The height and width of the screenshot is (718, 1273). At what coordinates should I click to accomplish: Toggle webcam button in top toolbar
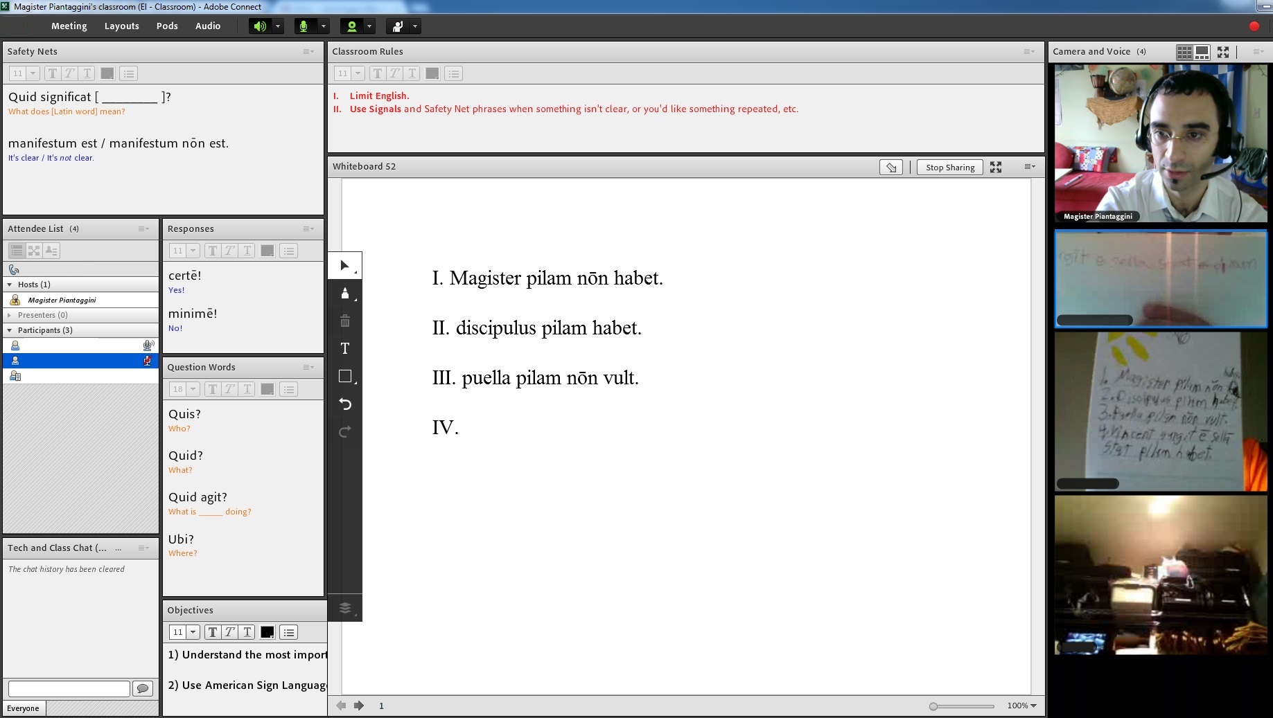[x=351, y=26]
